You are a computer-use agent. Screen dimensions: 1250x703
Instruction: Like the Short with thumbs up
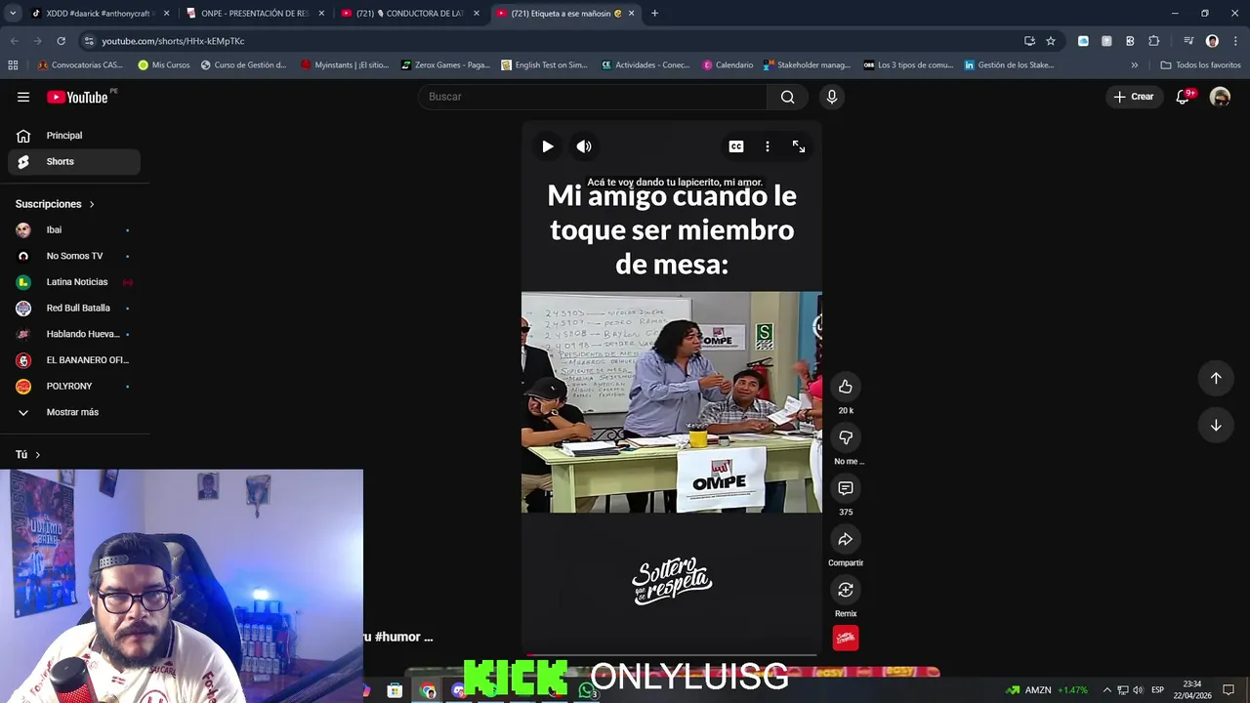(846, 387)
